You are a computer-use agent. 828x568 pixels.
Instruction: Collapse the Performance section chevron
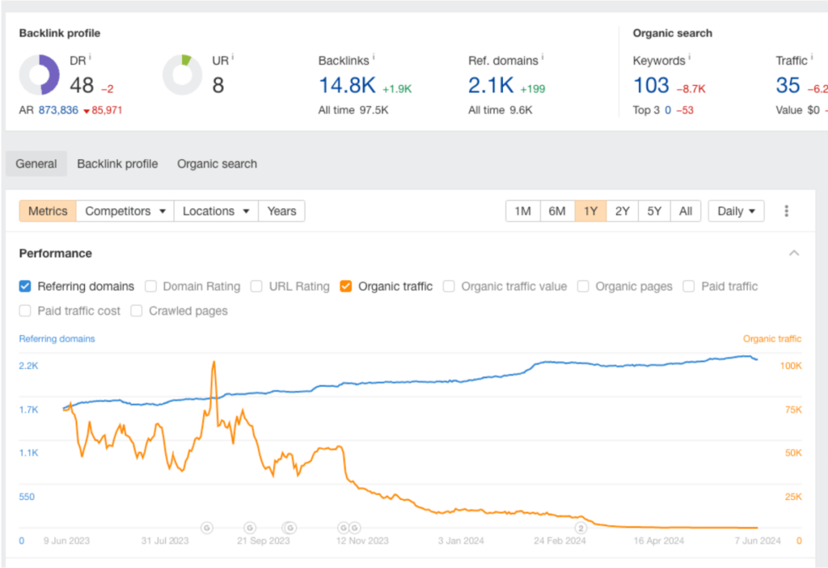(793, 252)
